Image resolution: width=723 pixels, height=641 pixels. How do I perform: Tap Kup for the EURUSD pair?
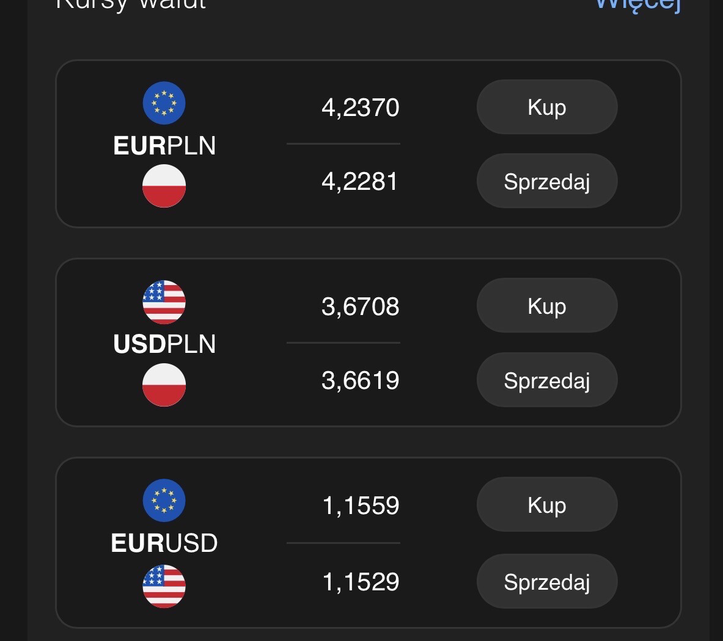point(547,505)
